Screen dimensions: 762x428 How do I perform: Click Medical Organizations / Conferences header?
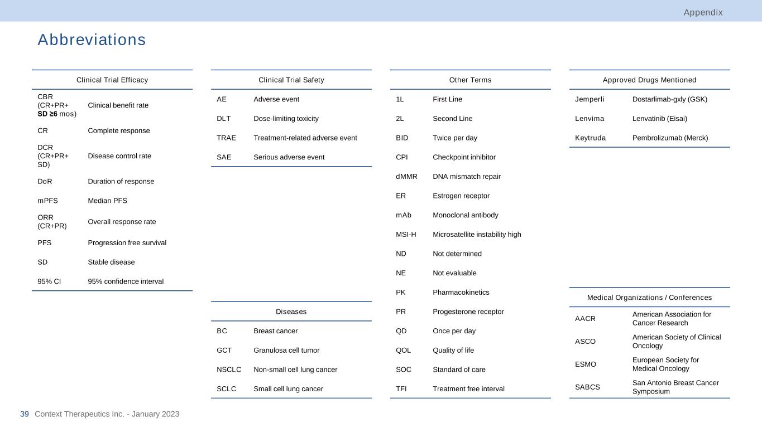pos(649,298)
